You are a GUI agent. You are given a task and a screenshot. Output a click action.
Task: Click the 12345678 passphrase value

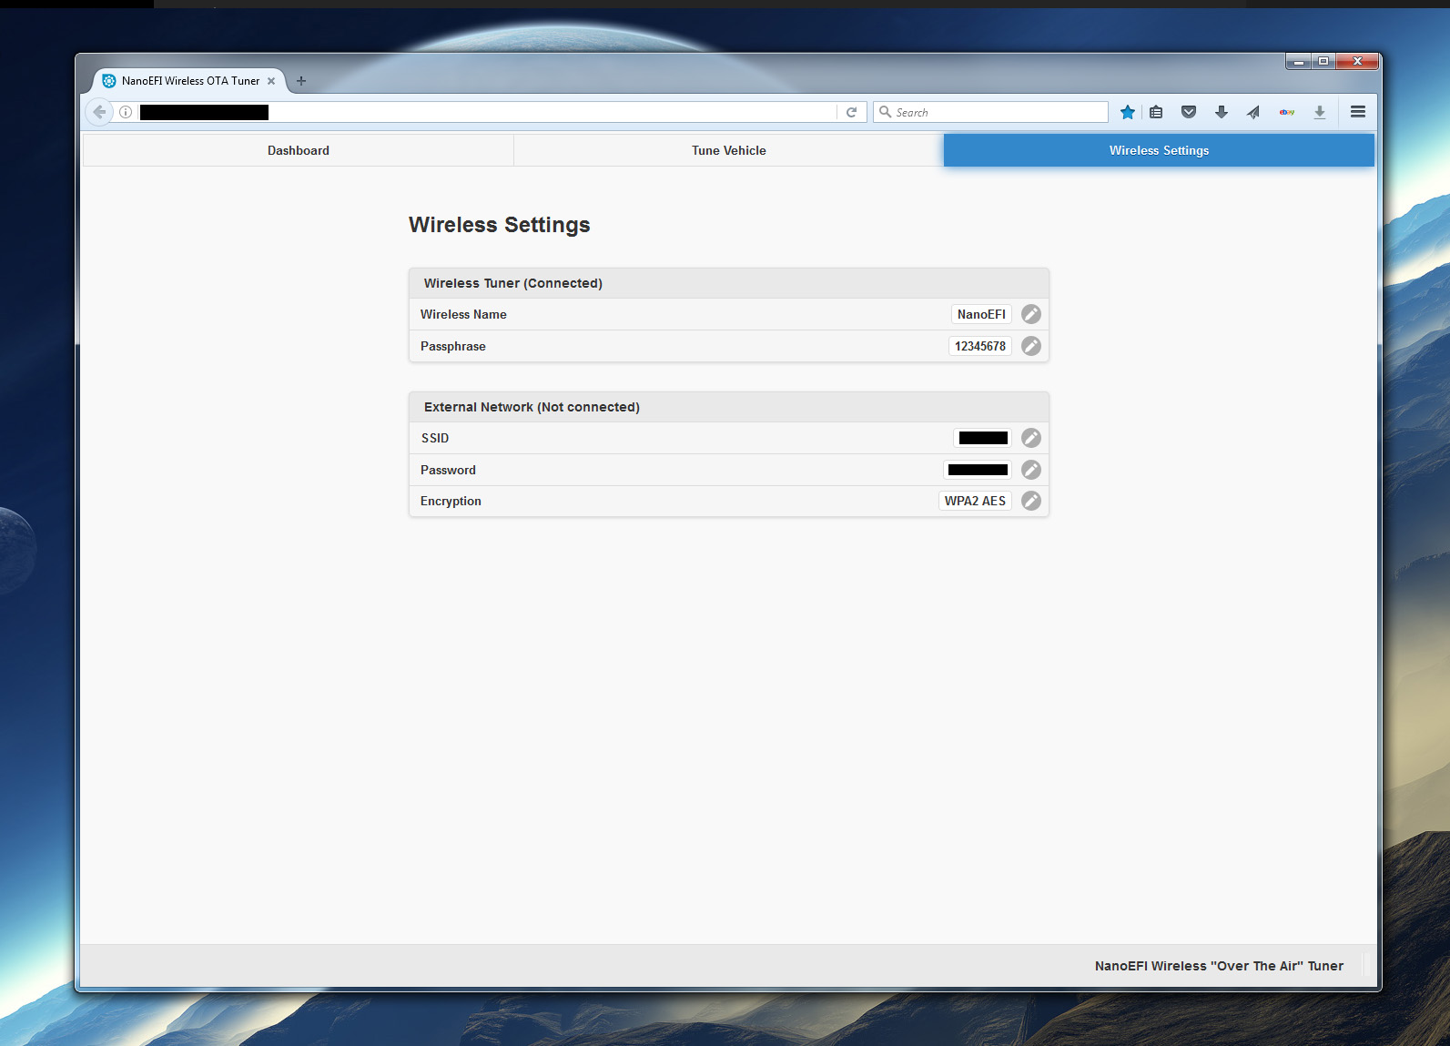pyautogui.click(x=980, y=346)
